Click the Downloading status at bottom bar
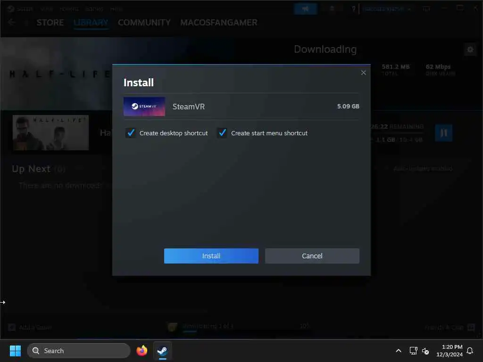 (x=208, y=326)
